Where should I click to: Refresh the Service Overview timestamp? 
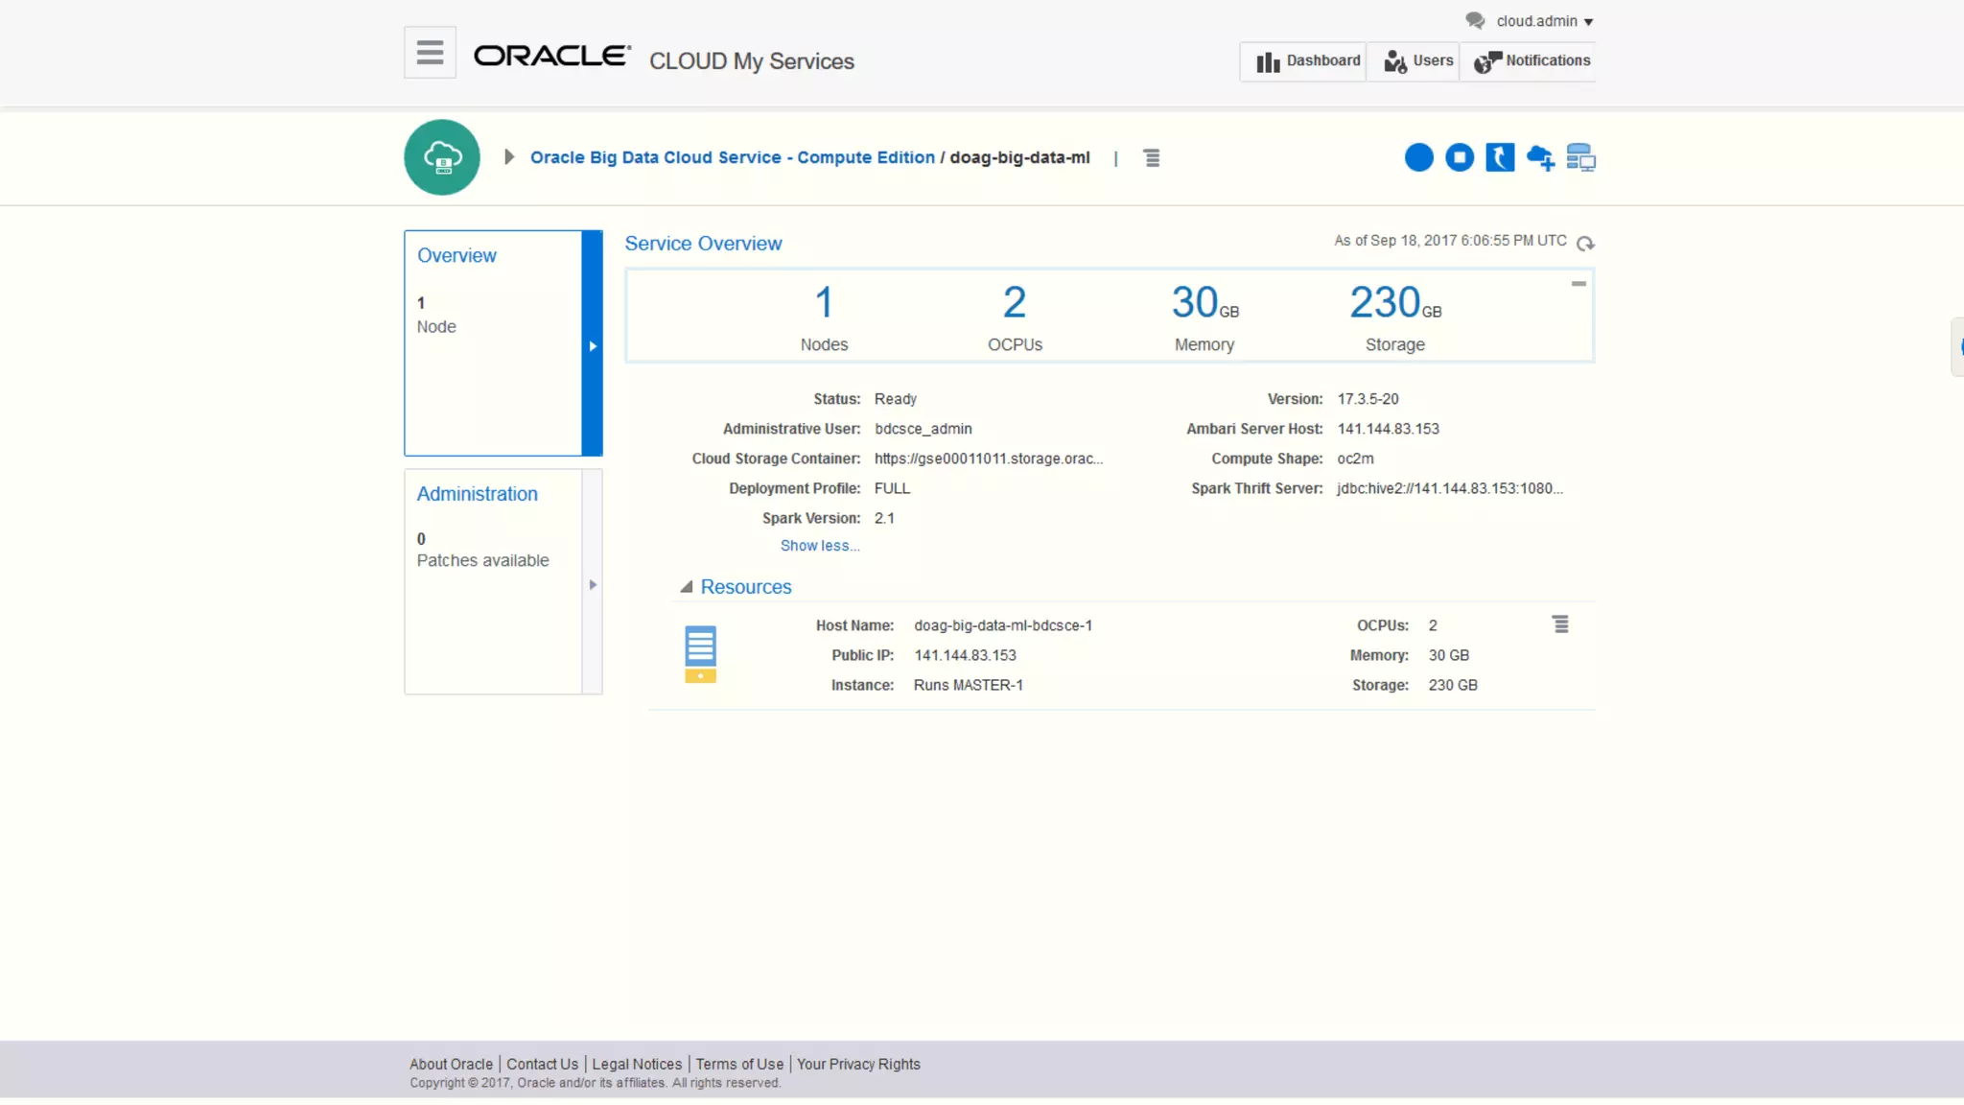(x=1585, y=244)
